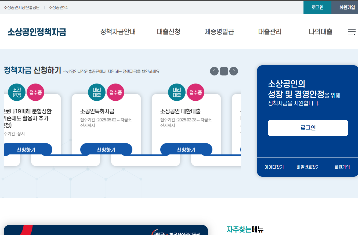This screenshot has height=235, width=358.
Task: Click the 비밀번호찾기 link
Action: coord(308,167)
